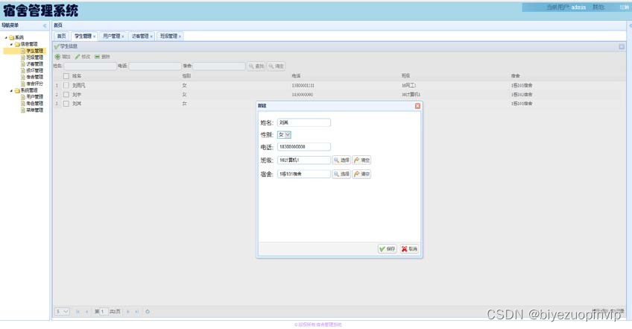Screen dimensions: 632x329
Task: Click the 班级 column header
Action: pos(405,76)
